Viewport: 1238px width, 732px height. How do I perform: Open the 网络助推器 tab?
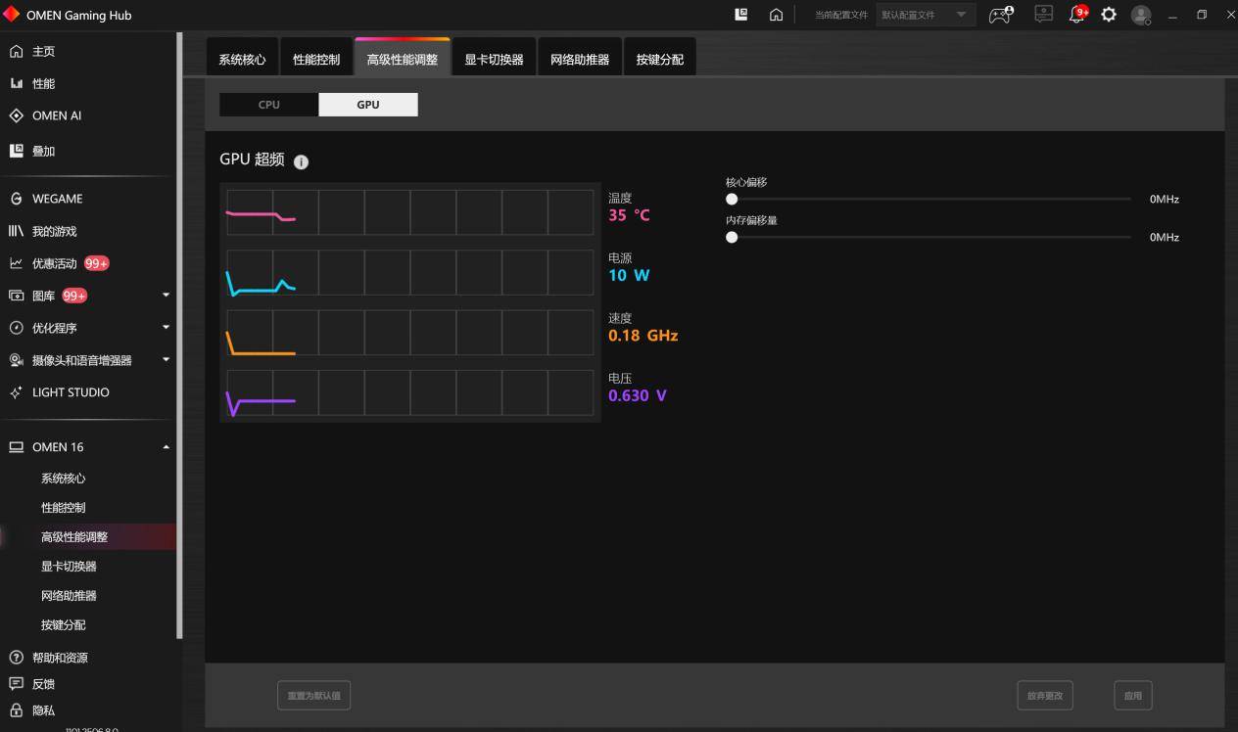(580, 59)
